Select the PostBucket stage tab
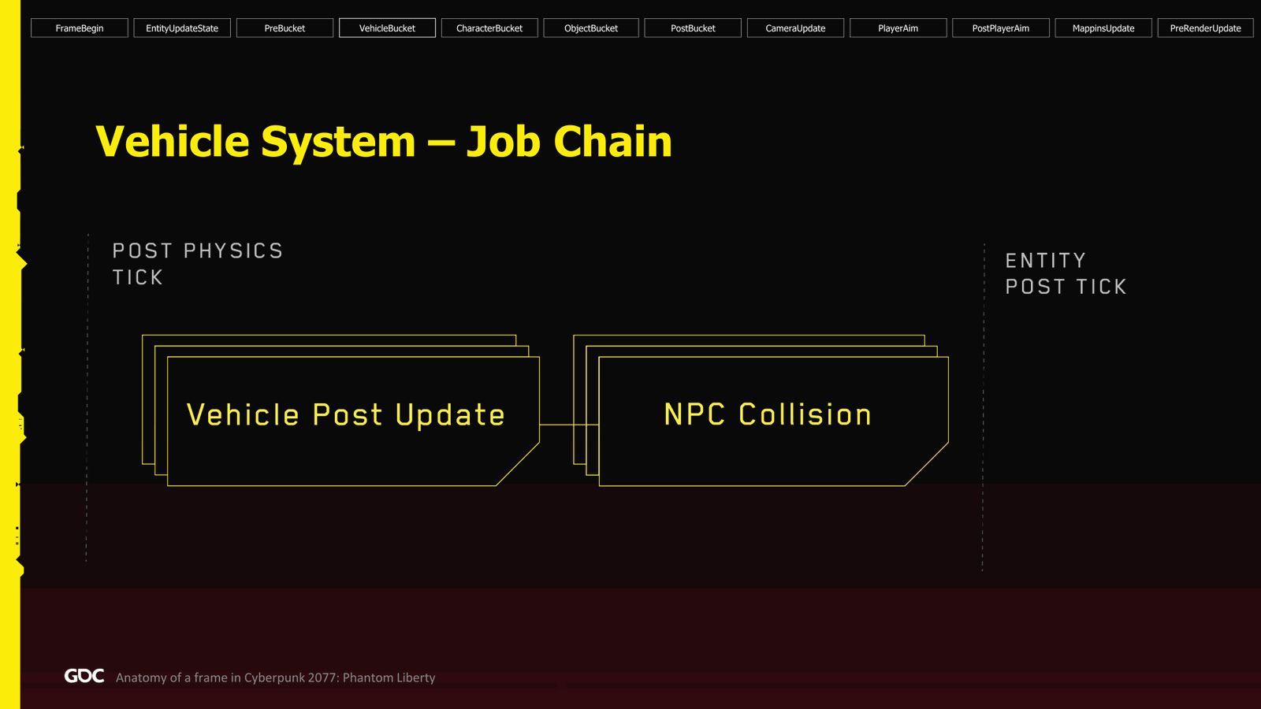Viewport: 1261px width, 709px height. tap(693, 28)
